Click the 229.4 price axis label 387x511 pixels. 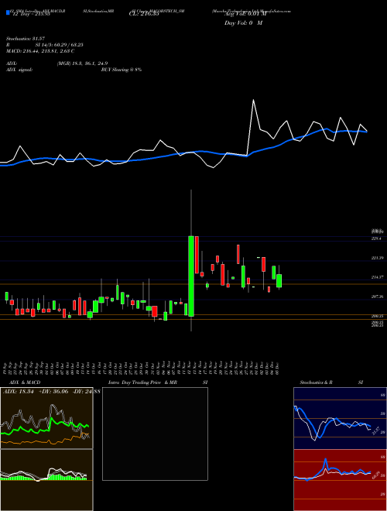coord(376,239)
